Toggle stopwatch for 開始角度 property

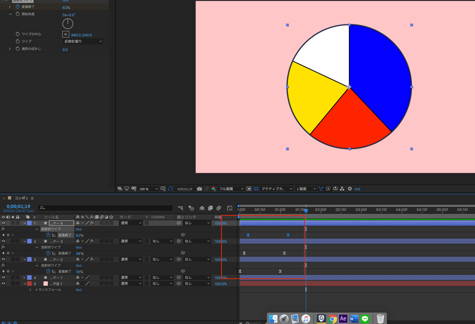tap(17, 14)
